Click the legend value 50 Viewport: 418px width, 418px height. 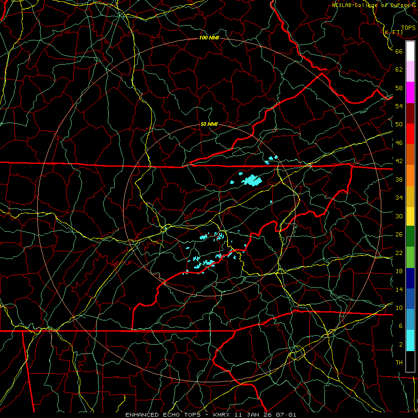(399, 124)
